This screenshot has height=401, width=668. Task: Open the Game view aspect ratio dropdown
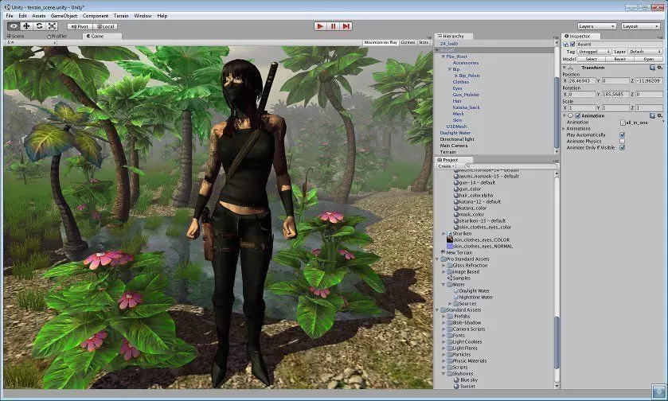click(31, 43)
